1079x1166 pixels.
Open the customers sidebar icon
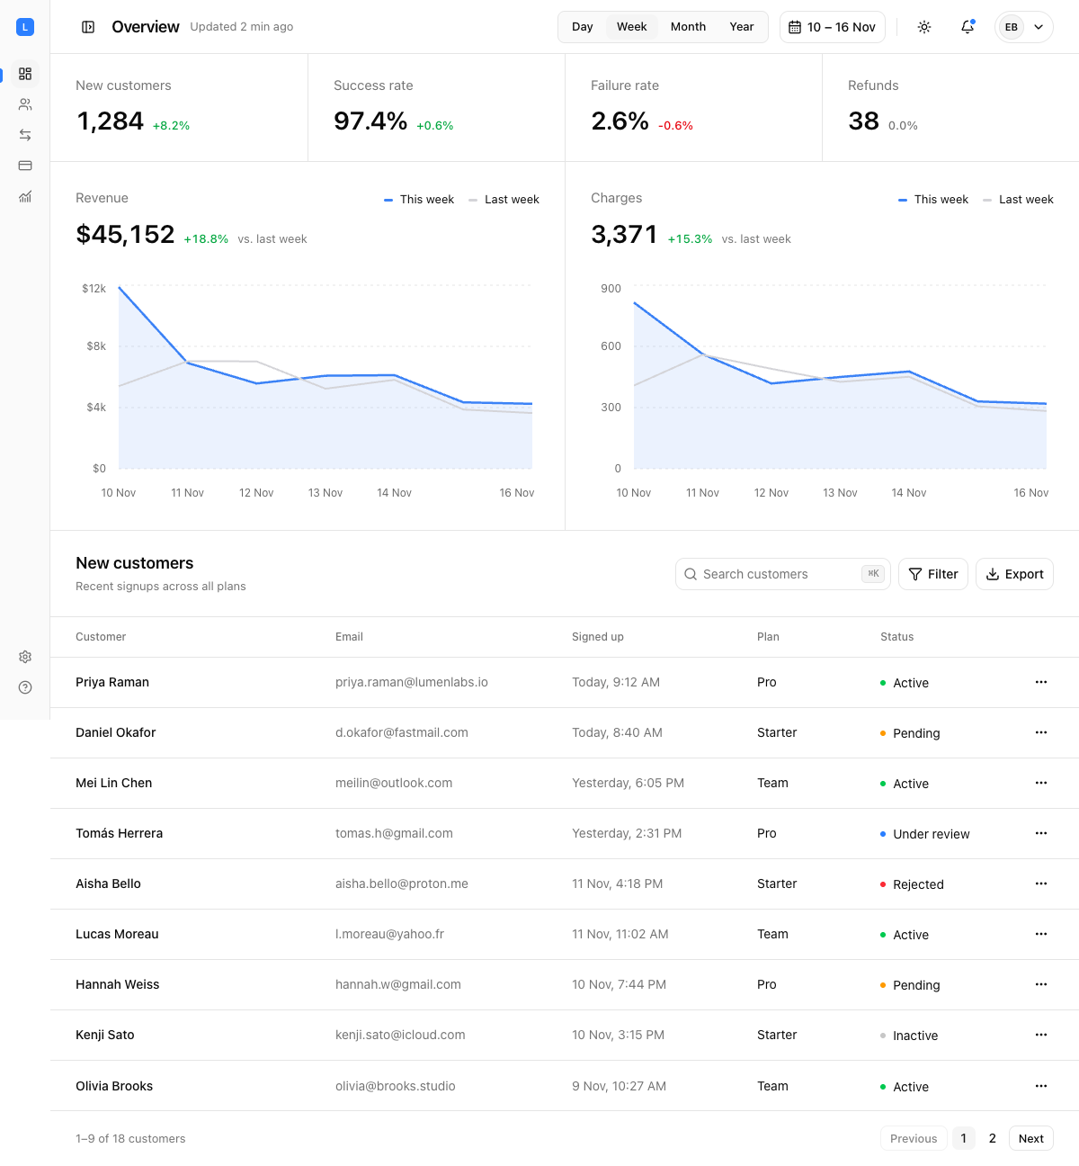tap(25, 104)
